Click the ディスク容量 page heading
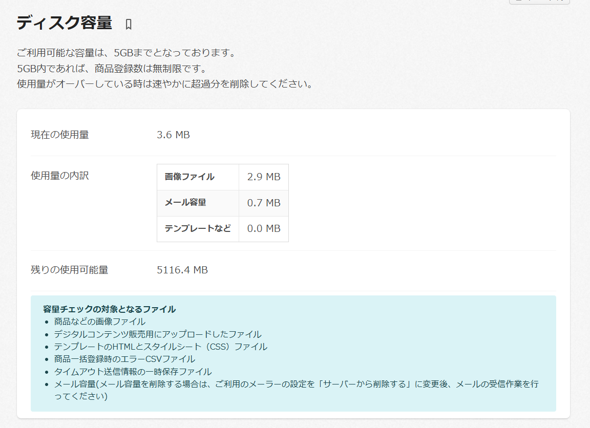This screenshot has width=590, height=428. coord(64,23)
